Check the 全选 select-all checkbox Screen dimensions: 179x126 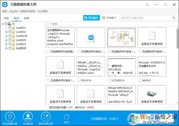coord(47,24)
